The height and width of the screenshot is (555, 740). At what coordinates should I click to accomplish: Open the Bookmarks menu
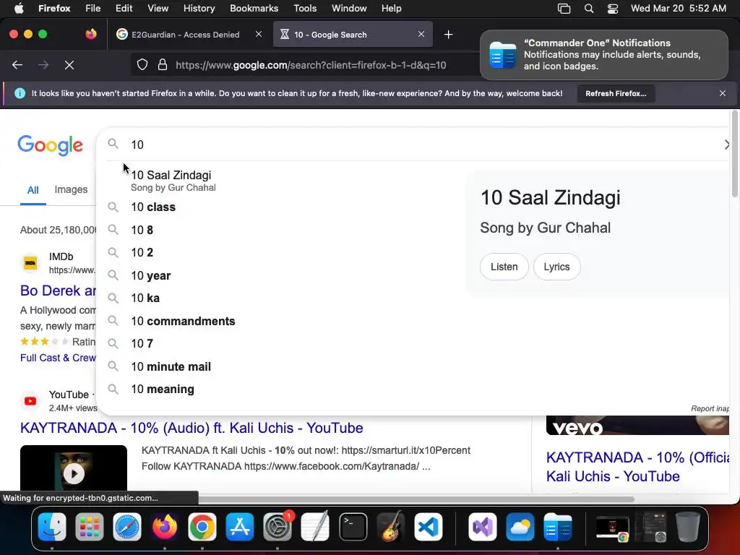(254, 9)
